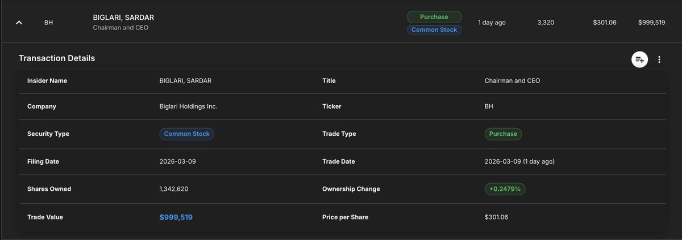
Task: Click the Trade Type label
Action: 339,134
